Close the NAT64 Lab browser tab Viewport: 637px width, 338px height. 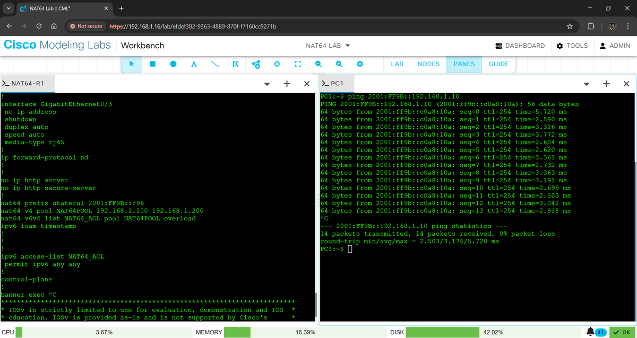pyautogui.click(x=106, y=9)
